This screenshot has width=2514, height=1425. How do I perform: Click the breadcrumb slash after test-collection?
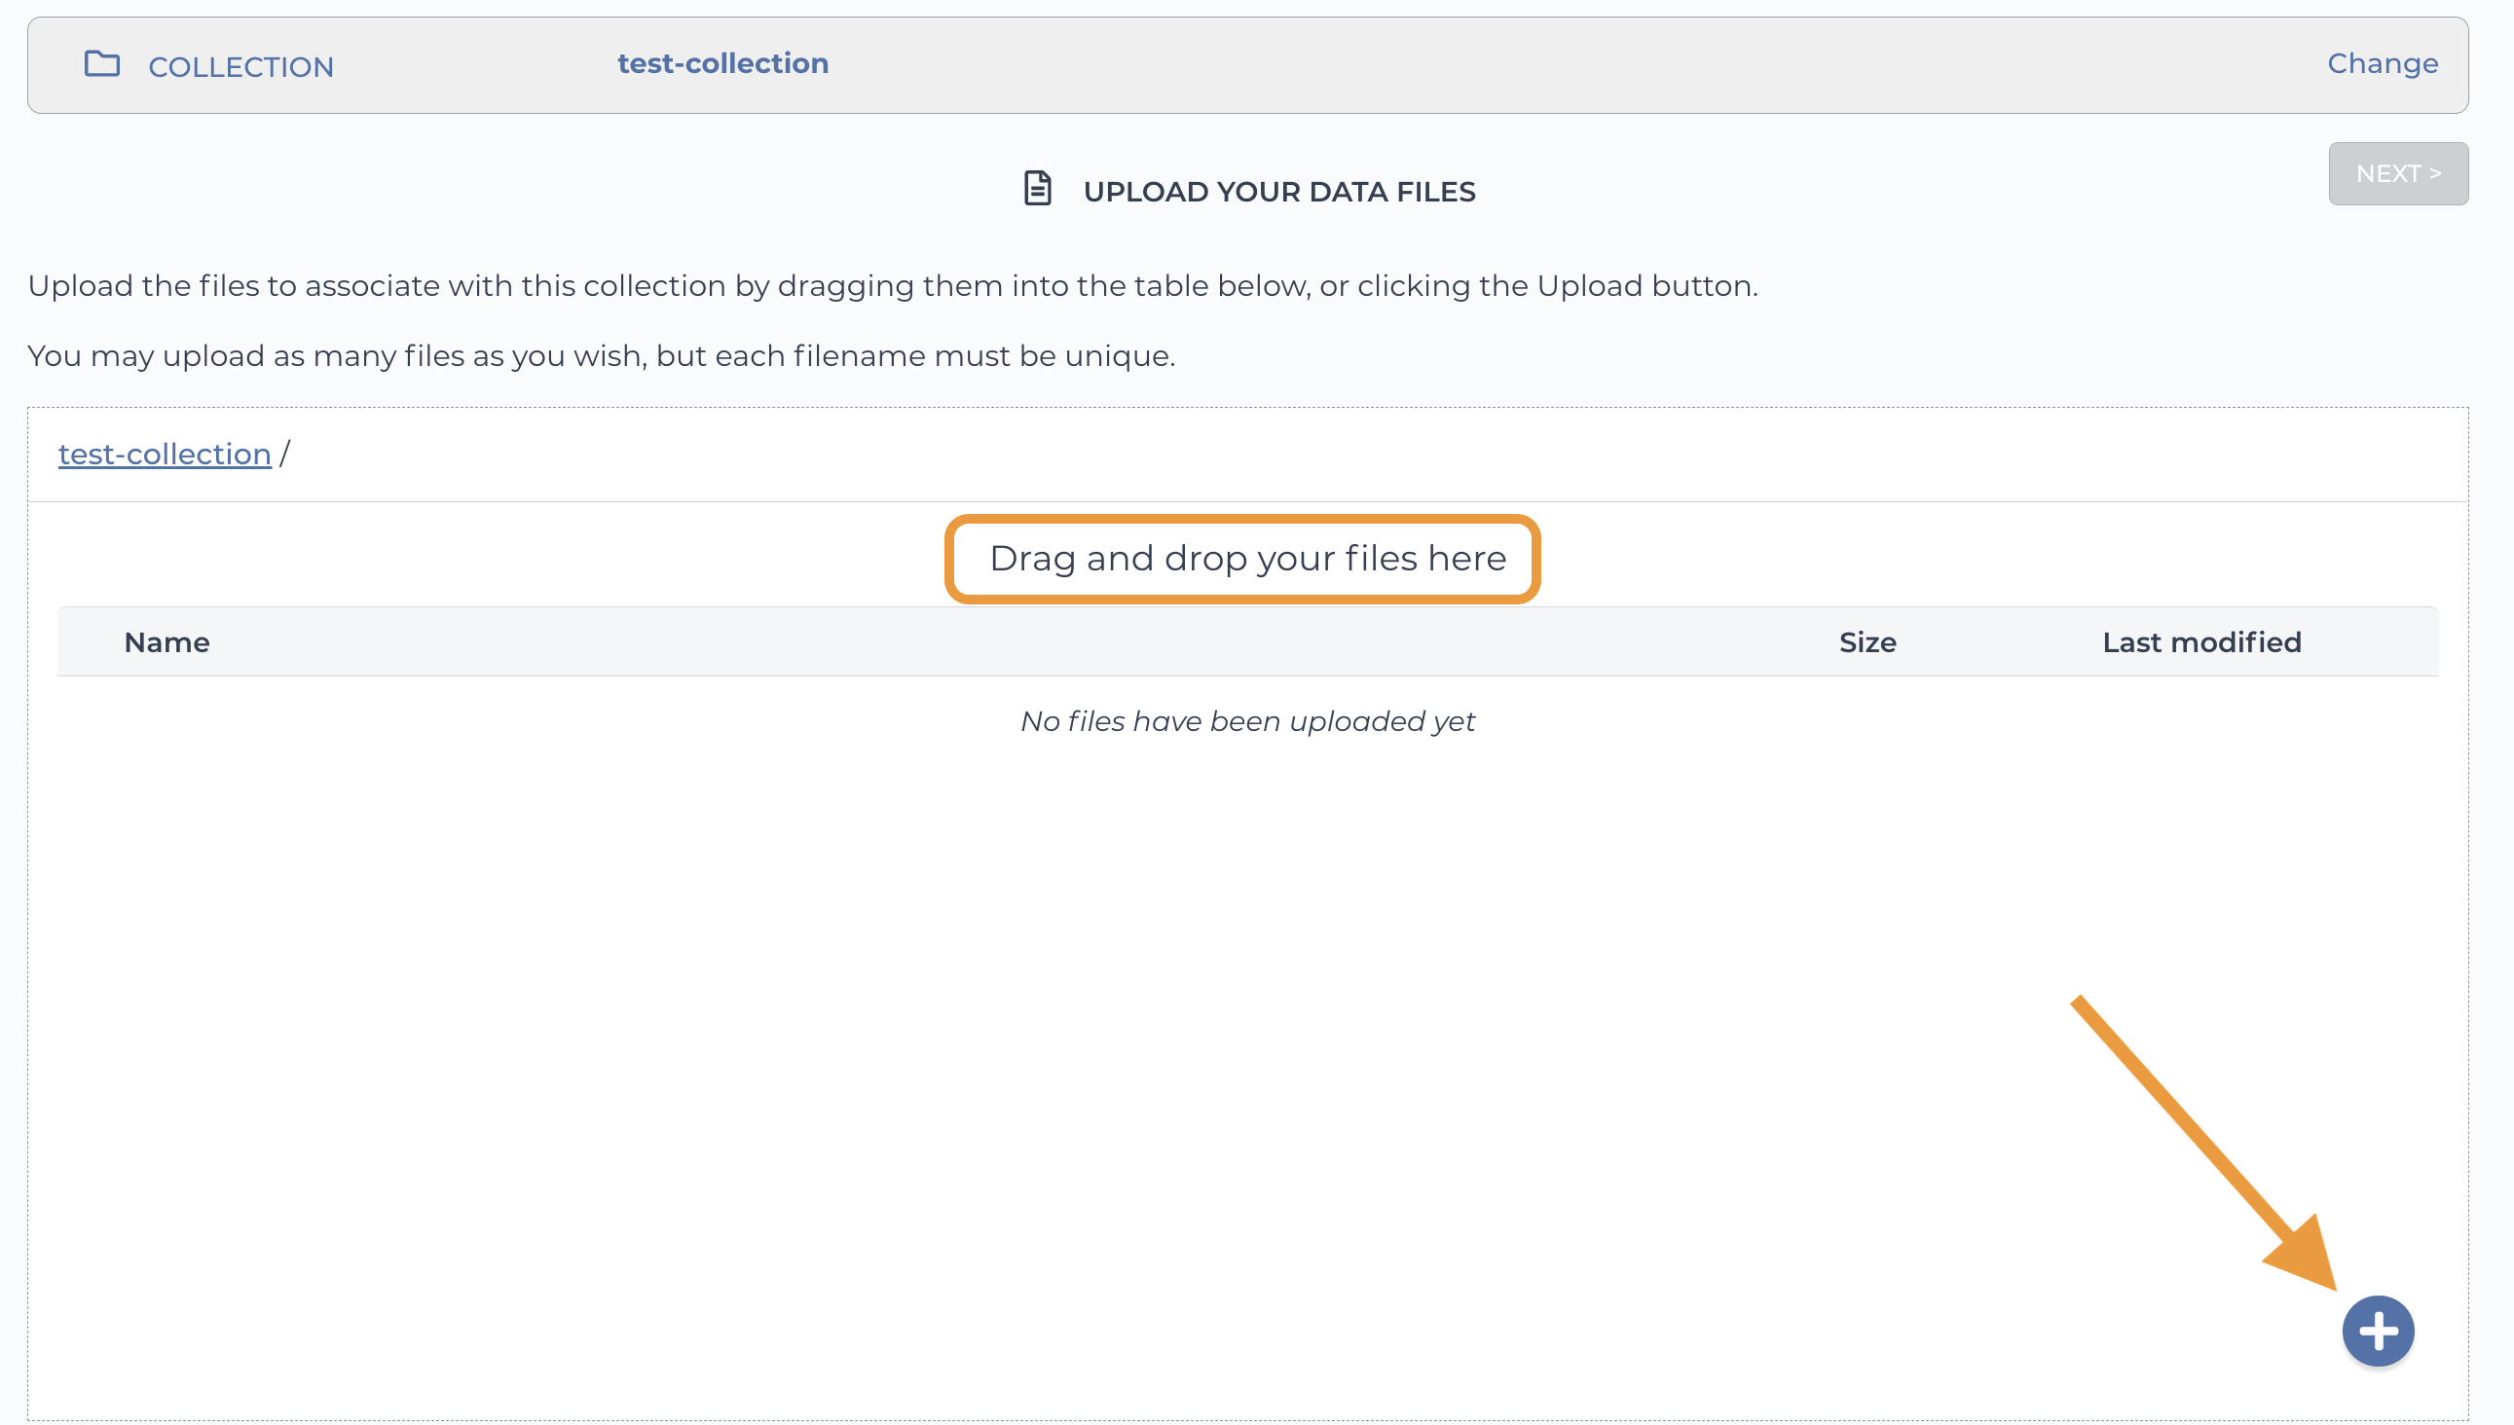click(x=285, y=455)
